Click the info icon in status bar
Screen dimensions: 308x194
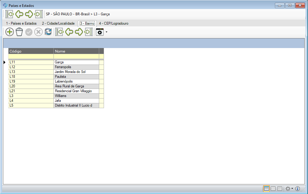click(298, 189)
